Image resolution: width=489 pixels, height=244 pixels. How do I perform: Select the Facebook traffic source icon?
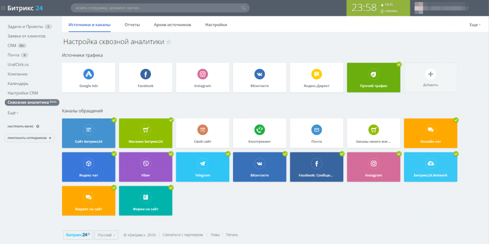[x=146, y=74]
